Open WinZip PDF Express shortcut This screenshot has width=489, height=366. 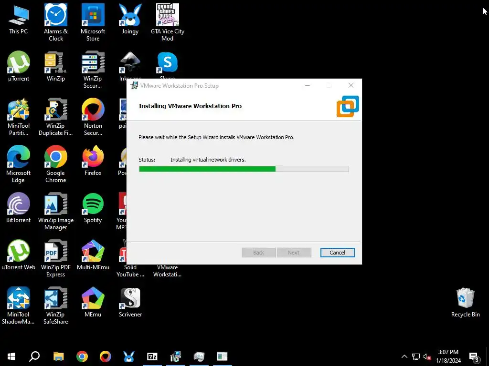click(56, 258)
